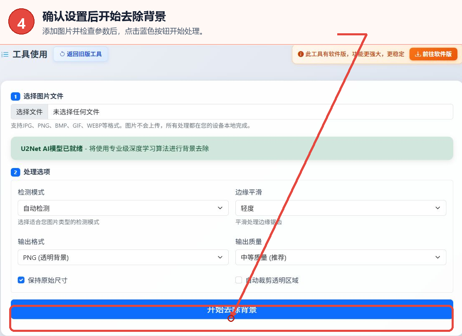The image size is (462, 336).
Task: Open the 边缘平滑 dropdown showing 轻度
Action: pyautogui.click(x=341, y=208)
